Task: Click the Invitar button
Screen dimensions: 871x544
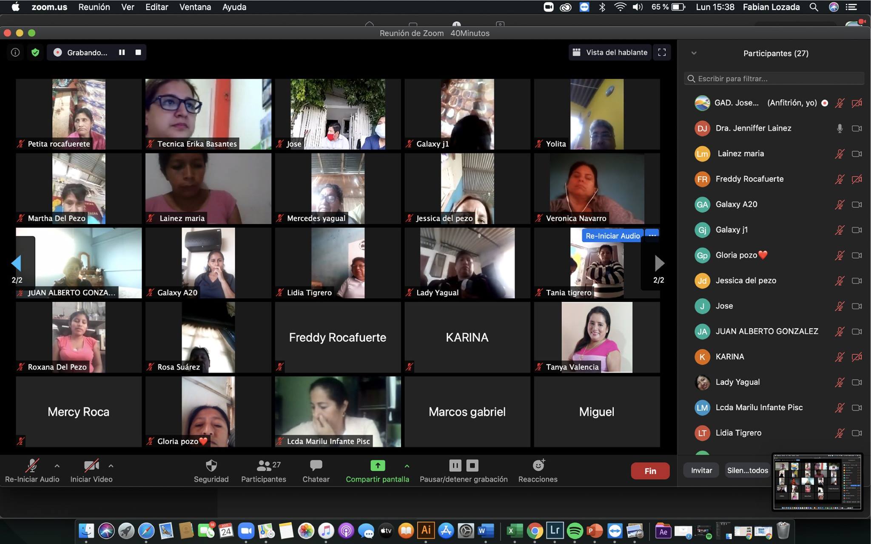Action: (701, 470)
